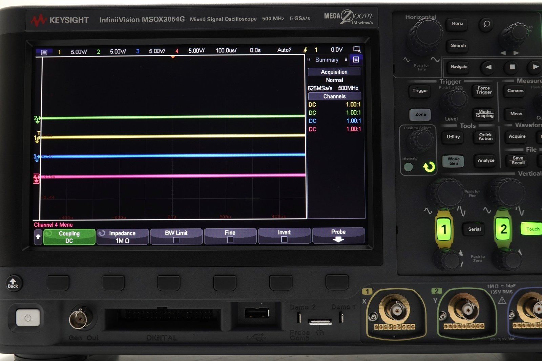
Task: Tap the Summary sidebar list icon
Action: click(x=356, y=60)
